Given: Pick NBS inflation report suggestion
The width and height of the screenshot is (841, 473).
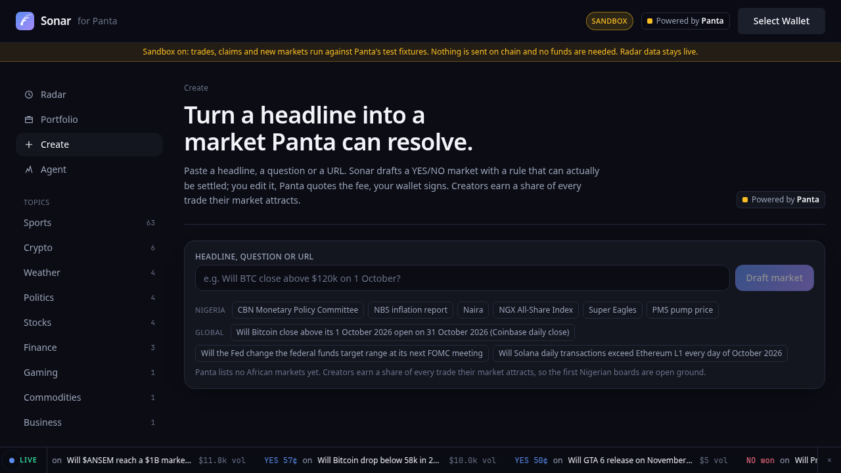Looking at the screenshot, I should pos(411,310).
